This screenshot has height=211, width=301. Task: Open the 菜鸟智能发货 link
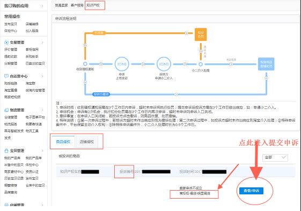pyautogui.click(x=14, y=131)
